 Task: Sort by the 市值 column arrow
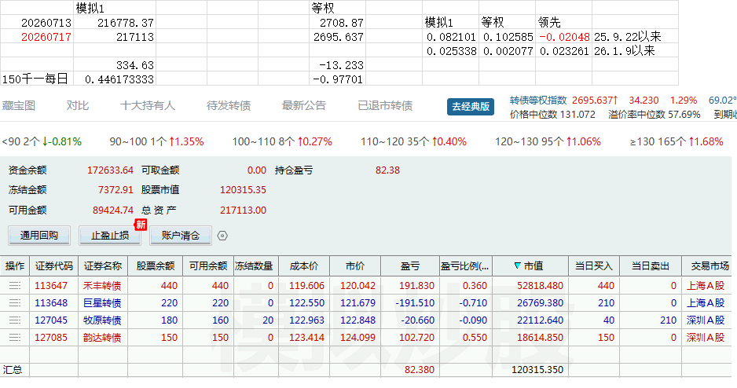pyautogui.click(x=518, y=266)
